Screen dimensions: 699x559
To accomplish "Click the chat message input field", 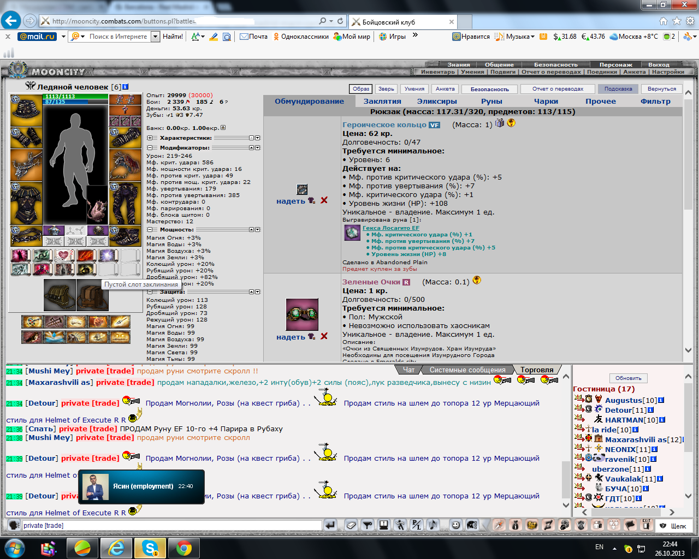I will [172, 525].
